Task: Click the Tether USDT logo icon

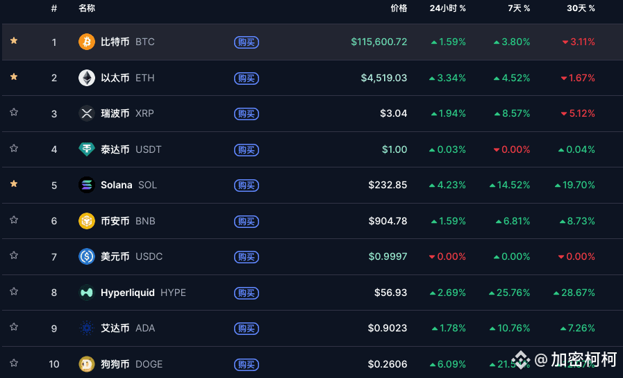Action: pos(86,149)
